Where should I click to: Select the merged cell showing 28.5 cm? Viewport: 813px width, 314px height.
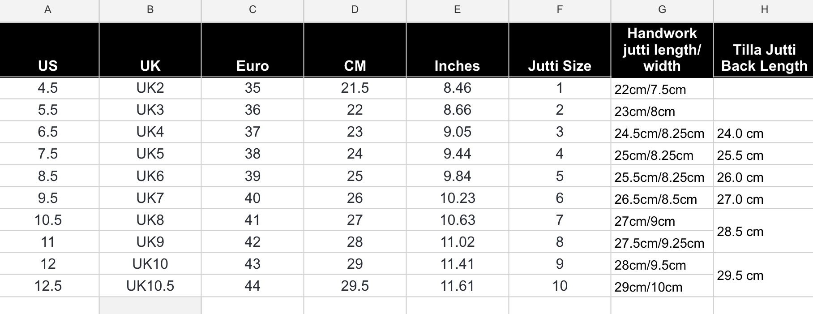[764, 231]
